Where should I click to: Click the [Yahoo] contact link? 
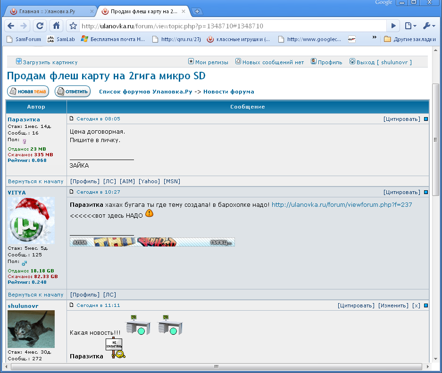tap(149, 181)
